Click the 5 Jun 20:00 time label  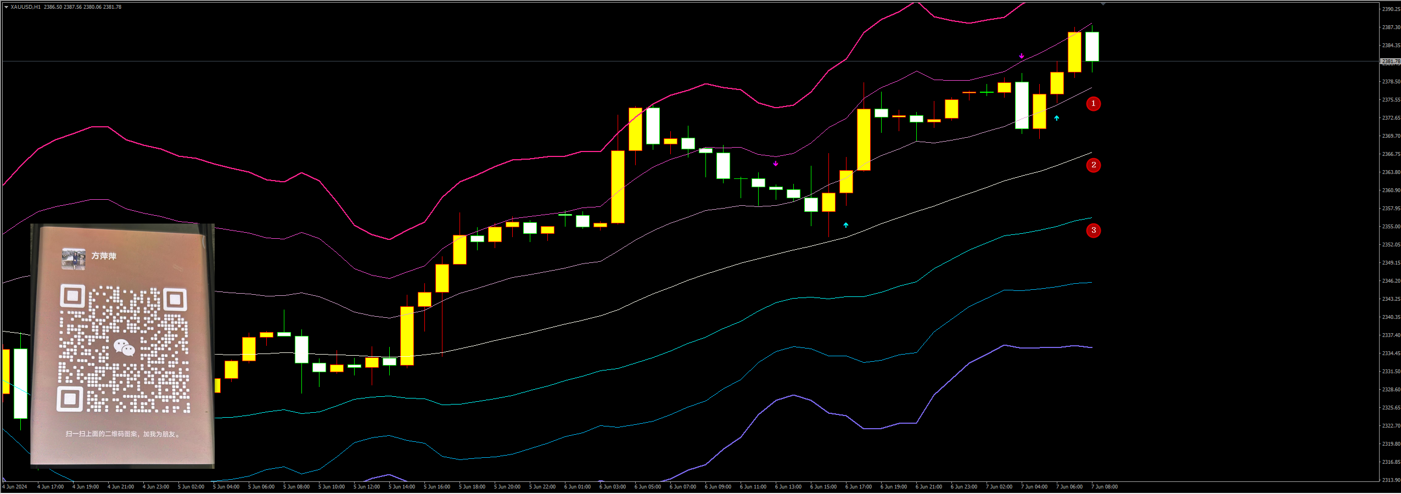coord(507,487)
